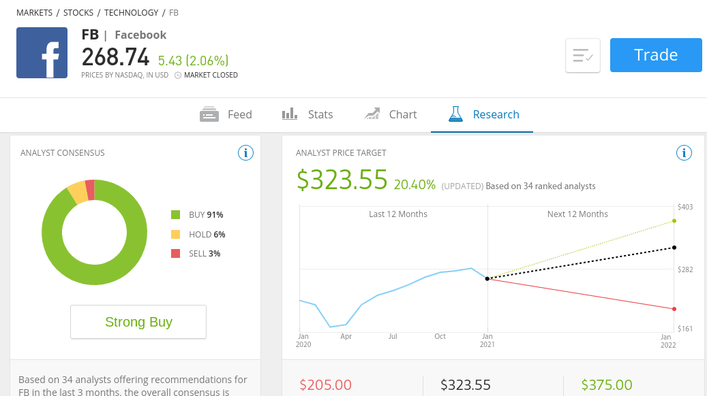Open Analyst Price Target info icon

coord(684,153)
